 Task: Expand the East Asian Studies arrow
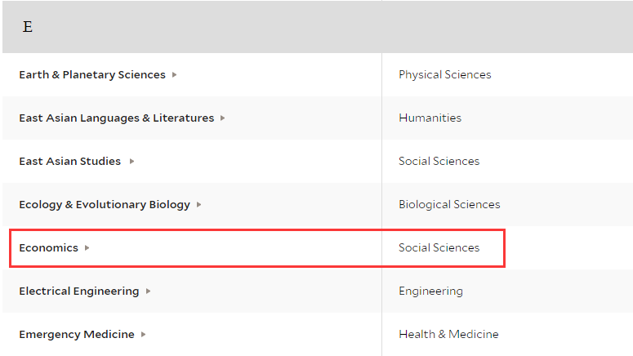coord(132,162)
